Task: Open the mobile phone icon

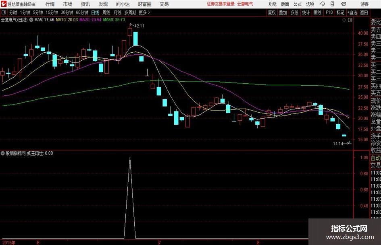Action: [x=332, y=4]
